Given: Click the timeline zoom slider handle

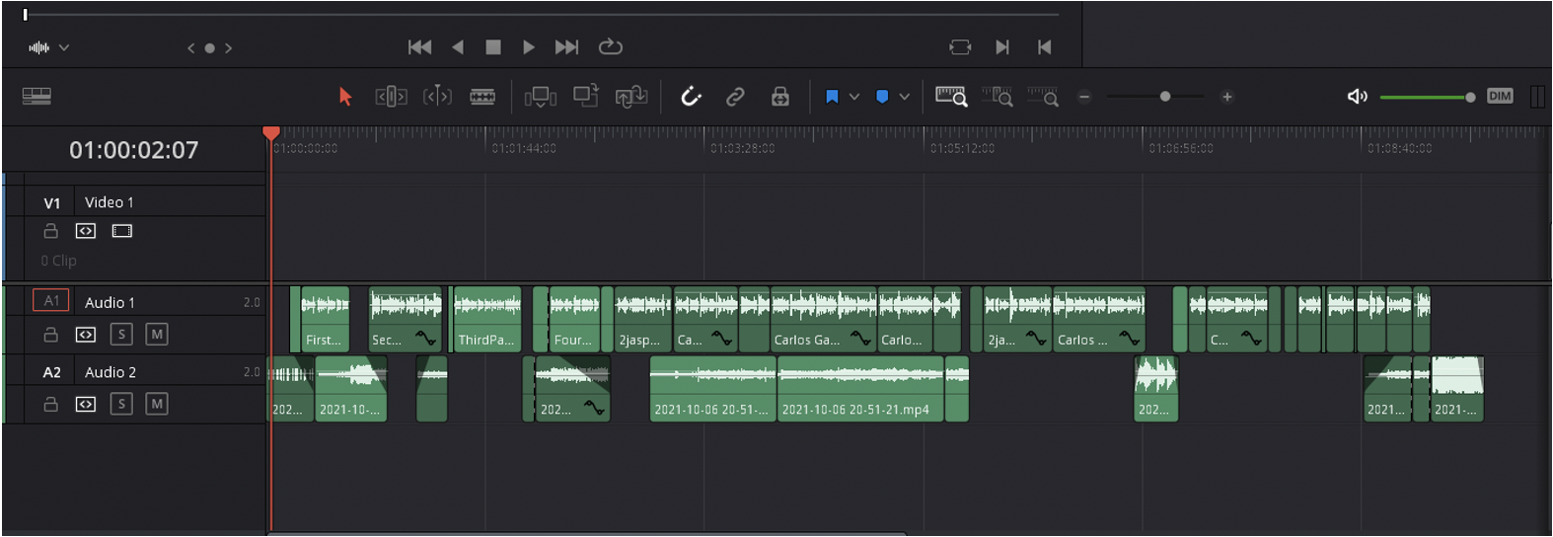Looking at the screenshot, I should [x=1165, y=97].
